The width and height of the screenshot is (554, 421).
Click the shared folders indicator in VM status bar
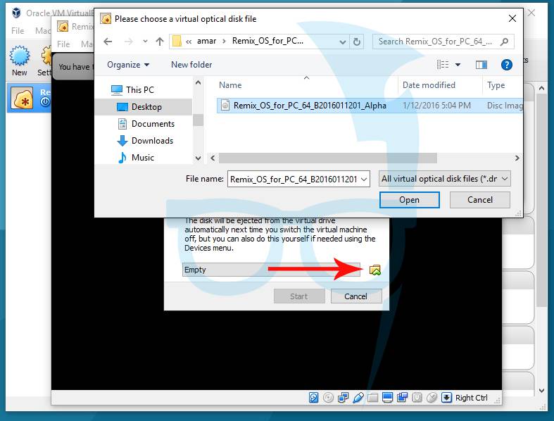tap(372, 398)
